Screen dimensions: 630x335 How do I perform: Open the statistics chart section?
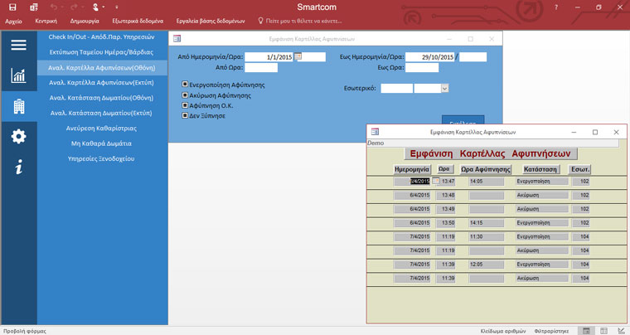(18, 76)
